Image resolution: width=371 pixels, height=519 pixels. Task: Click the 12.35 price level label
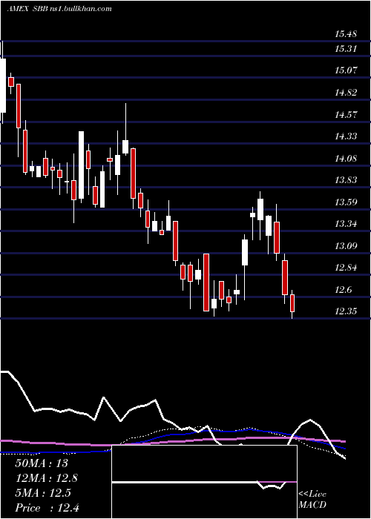click(x=346, y=311)
